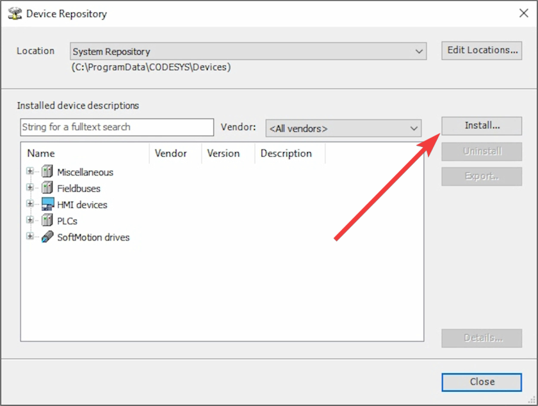Screen dimensions: 538x406
Task: Expand the PLCs tree node
Action: 30,220
